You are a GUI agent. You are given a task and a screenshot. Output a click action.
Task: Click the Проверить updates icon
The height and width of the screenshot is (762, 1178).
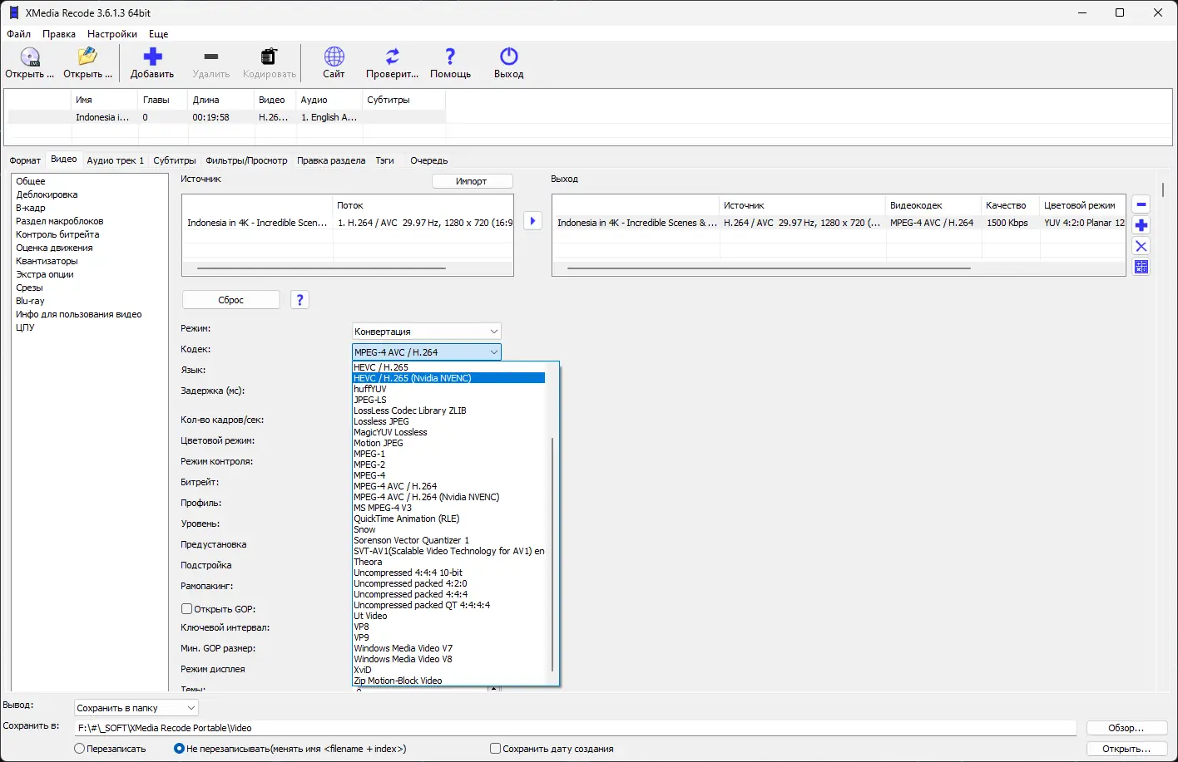[392, 57]
